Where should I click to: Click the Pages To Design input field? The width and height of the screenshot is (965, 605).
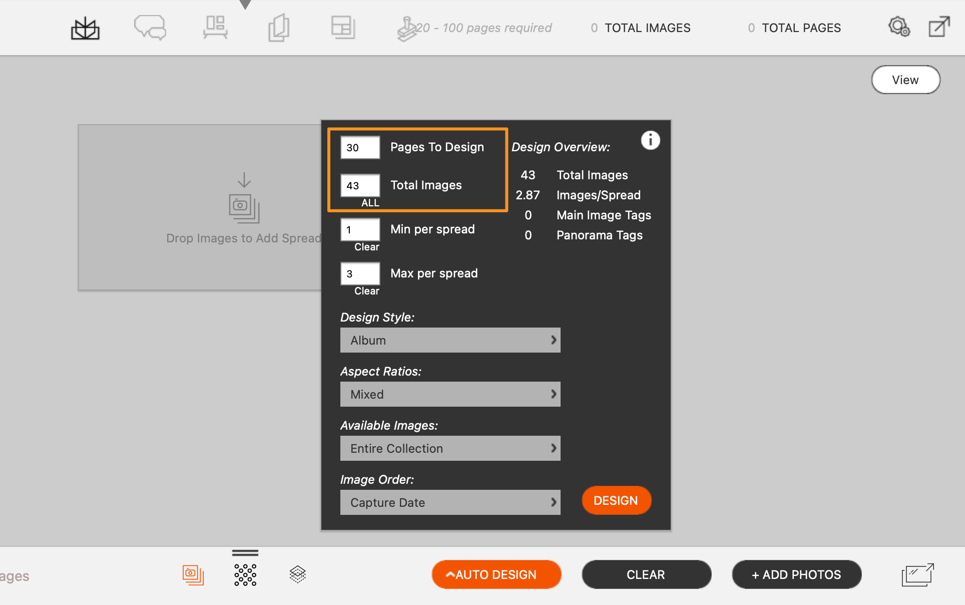[360, 148]
